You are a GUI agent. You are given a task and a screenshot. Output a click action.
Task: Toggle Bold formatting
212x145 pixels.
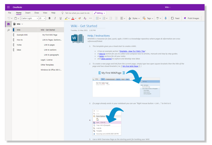tap(49, 18)
